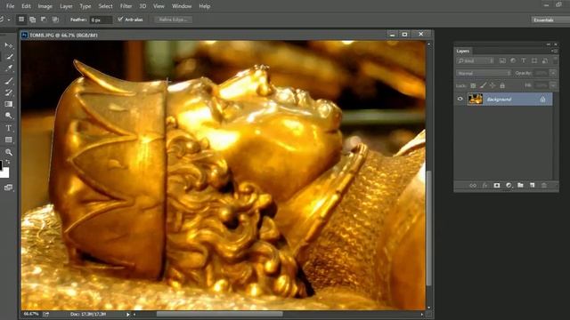Open the Opacity slider arrow
The width and height of the screenshot is (570, 320).
coord(553,73)
